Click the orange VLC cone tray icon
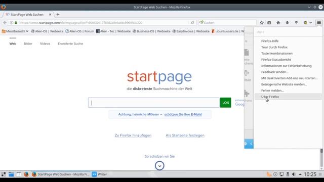The image size is (324, 182). point(269,174)
